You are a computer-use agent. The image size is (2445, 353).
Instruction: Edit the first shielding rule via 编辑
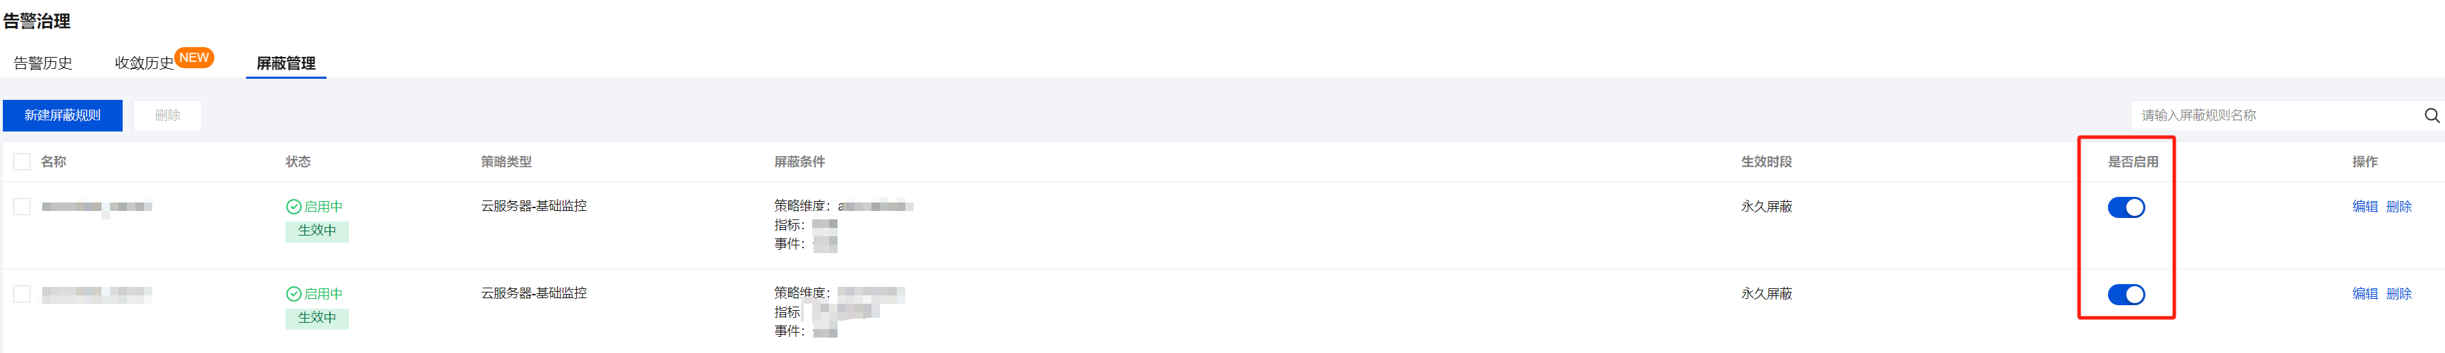point(2365,206)
